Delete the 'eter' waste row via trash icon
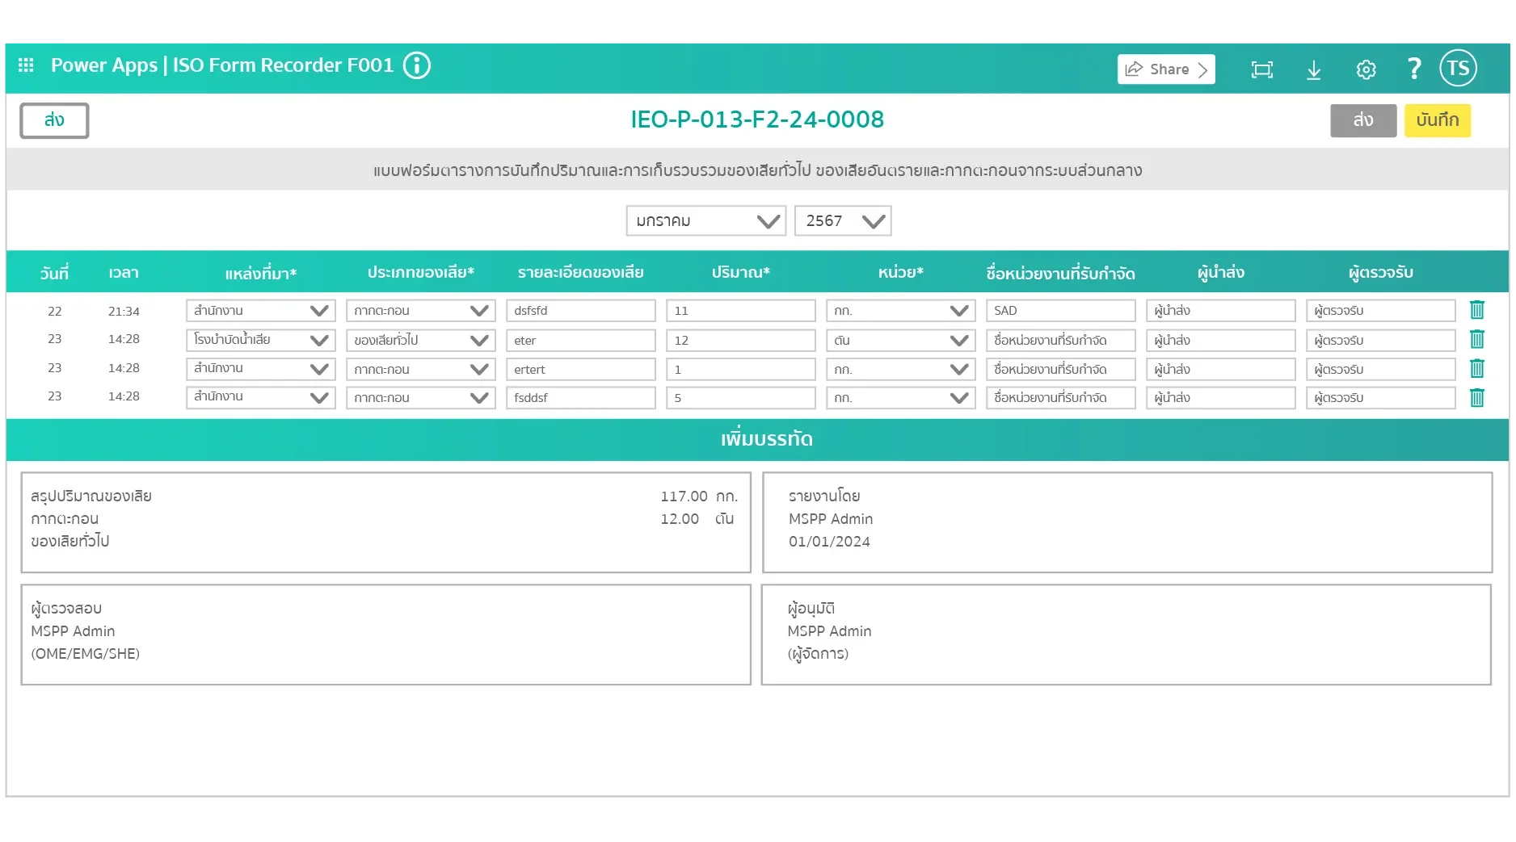Viewport: 1516px width, 842px height. pyautogui.click(x=1477, y=340)
